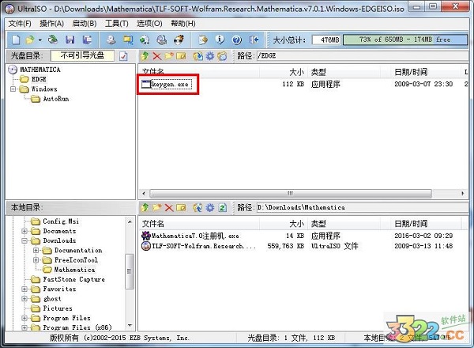Expand the Program Files folder node
Viewport: 474px width, 348px height.
pyautogui.click(x=24, y=318)
